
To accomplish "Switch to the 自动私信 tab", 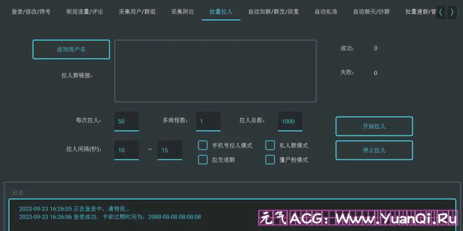I will 326,12.
